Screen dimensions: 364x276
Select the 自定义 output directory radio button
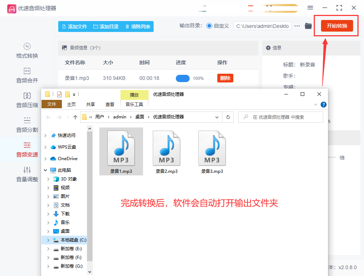coord(209,26)
